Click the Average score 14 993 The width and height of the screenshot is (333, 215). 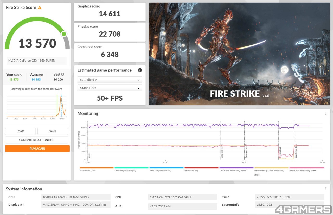click(36, 80)
